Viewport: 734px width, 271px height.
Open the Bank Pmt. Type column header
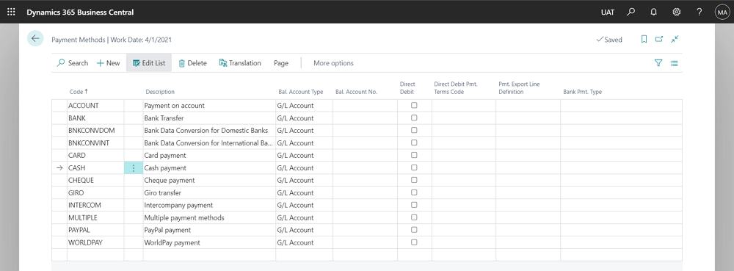click(582, 92)
